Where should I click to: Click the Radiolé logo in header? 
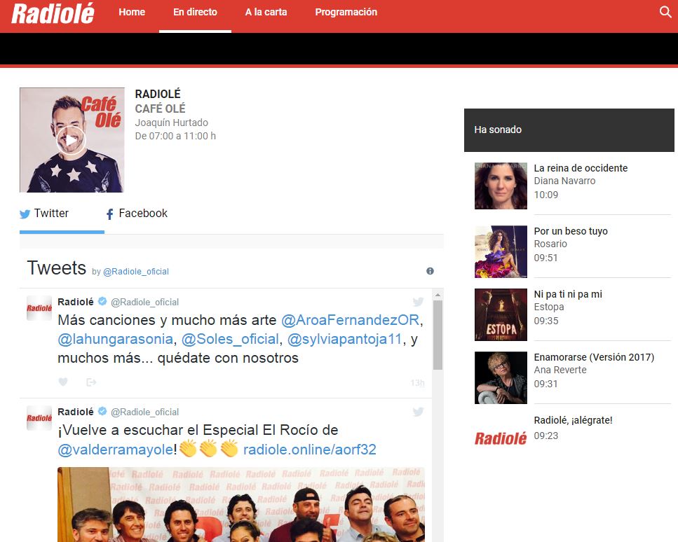tap(53, 13)
